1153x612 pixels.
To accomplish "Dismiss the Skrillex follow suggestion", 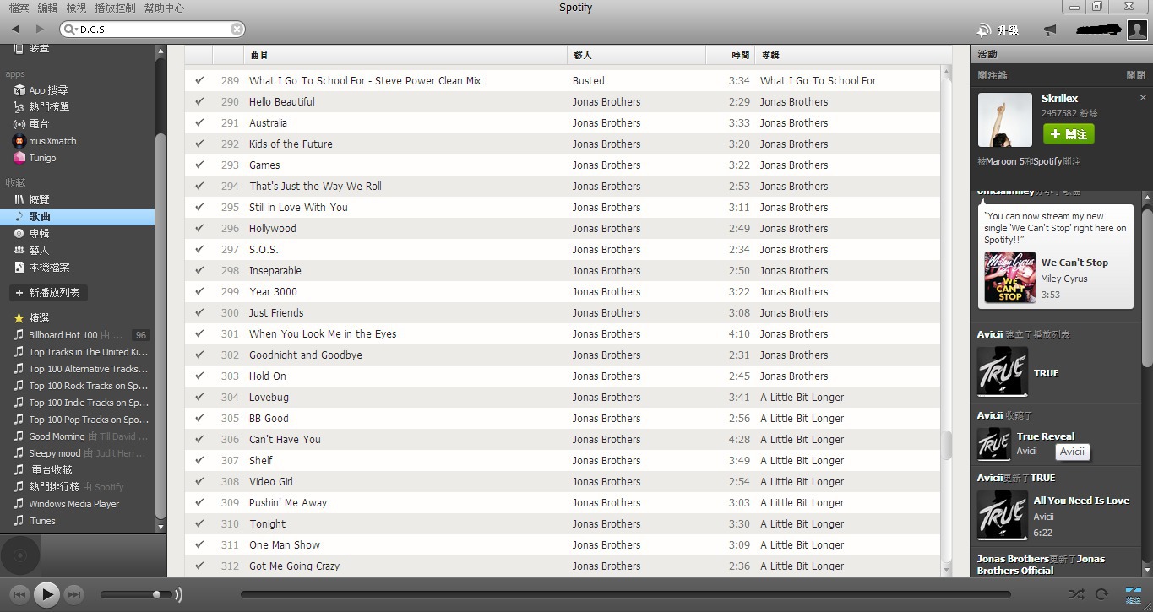I will click(x=1144, y=98).
